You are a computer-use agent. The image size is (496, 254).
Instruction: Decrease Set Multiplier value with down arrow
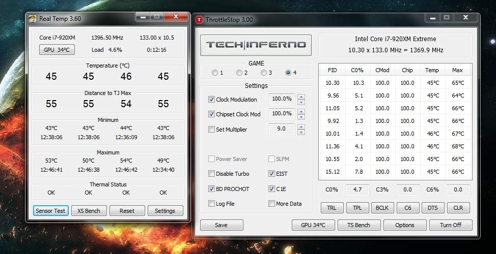tap(301, 132)
